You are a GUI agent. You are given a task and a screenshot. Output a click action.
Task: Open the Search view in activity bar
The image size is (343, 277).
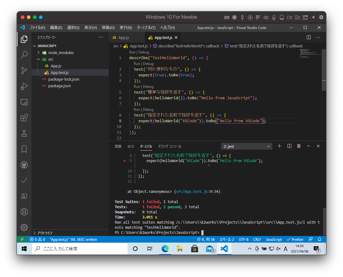[24, 55]
